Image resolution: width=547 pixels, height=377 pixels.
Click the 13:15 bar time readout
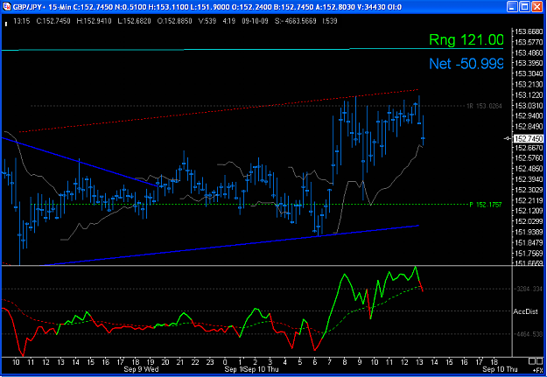(21, 21)
